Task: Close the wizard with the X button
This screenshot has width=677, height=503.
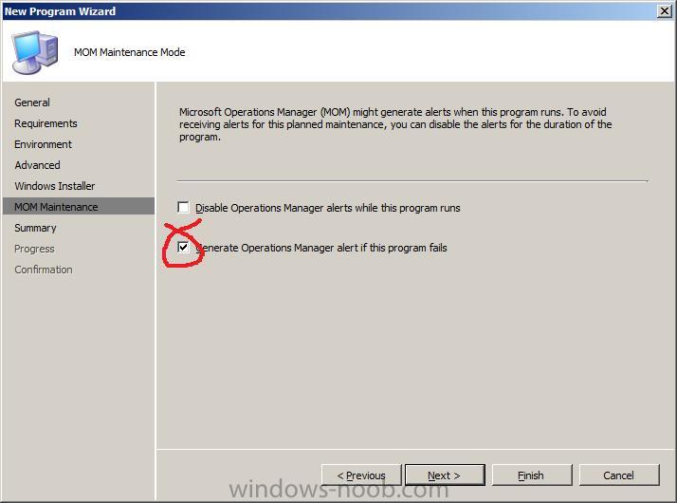Action: (x=664, y=10)
